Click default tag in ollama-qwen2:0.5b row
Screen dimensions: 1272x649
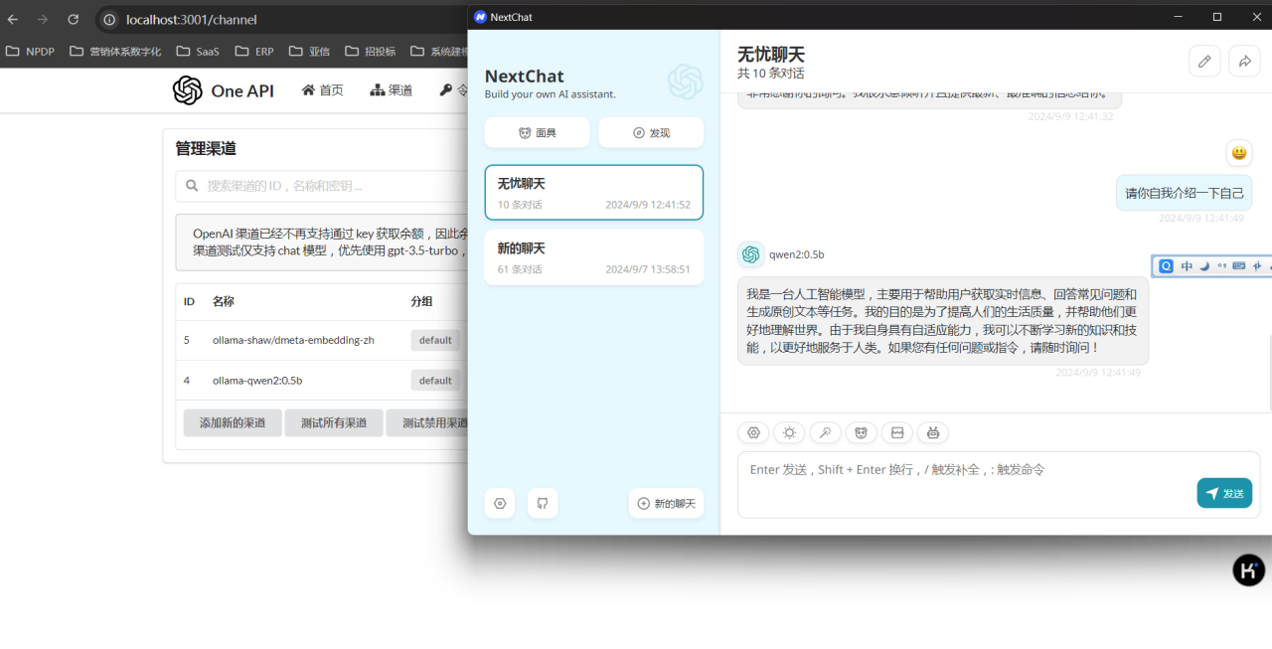pyautogui.click(x=435, y=380)
